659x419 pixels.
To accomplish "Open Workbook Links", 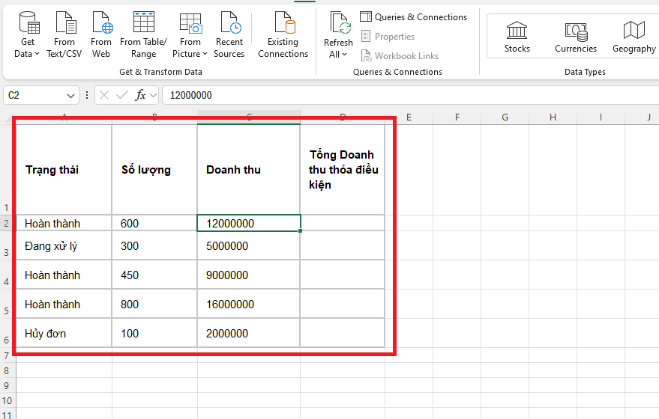I will 400,56.
